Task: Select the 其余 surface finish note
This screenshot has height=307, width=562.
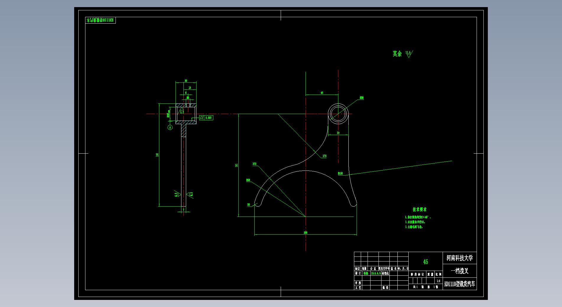Action: click(x=397, y=54)
